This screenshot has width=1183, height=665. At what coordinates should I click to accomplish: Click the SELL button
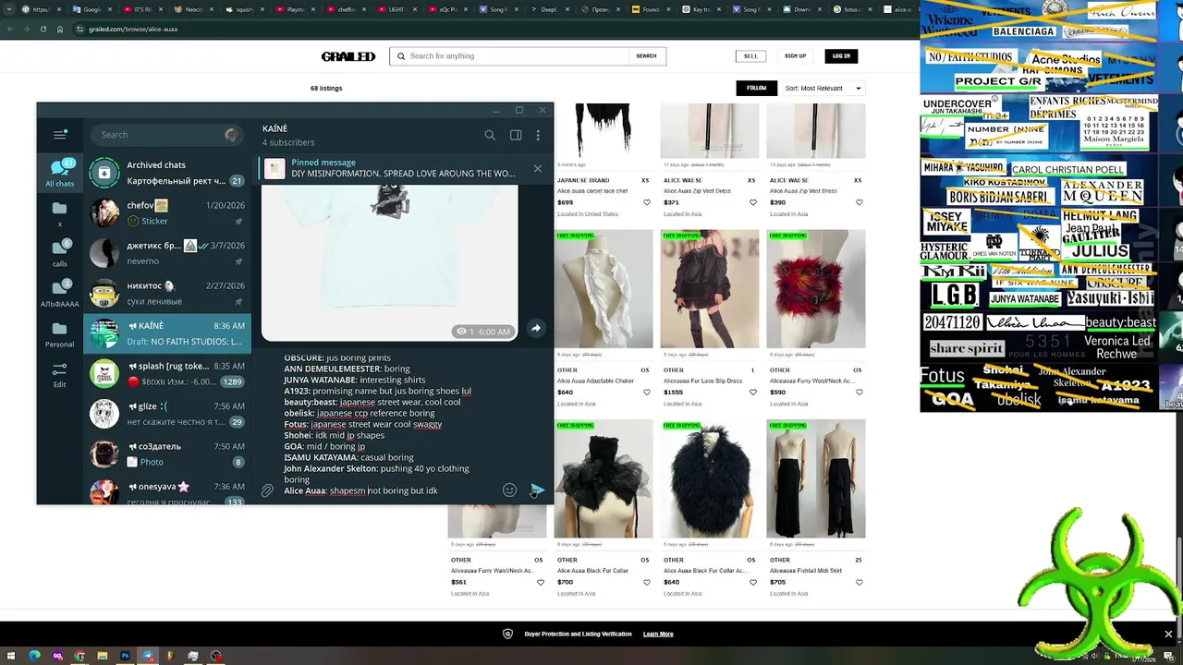click(750, 56)
